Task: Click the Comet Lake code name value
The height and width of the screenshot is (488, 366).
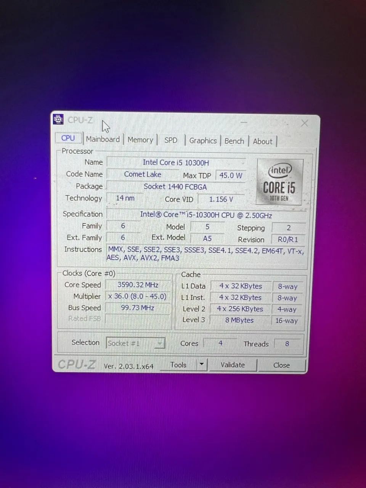Action: click(143, 174)
